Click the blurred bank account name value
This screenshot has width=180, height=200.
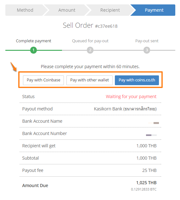tap(154, 123)
